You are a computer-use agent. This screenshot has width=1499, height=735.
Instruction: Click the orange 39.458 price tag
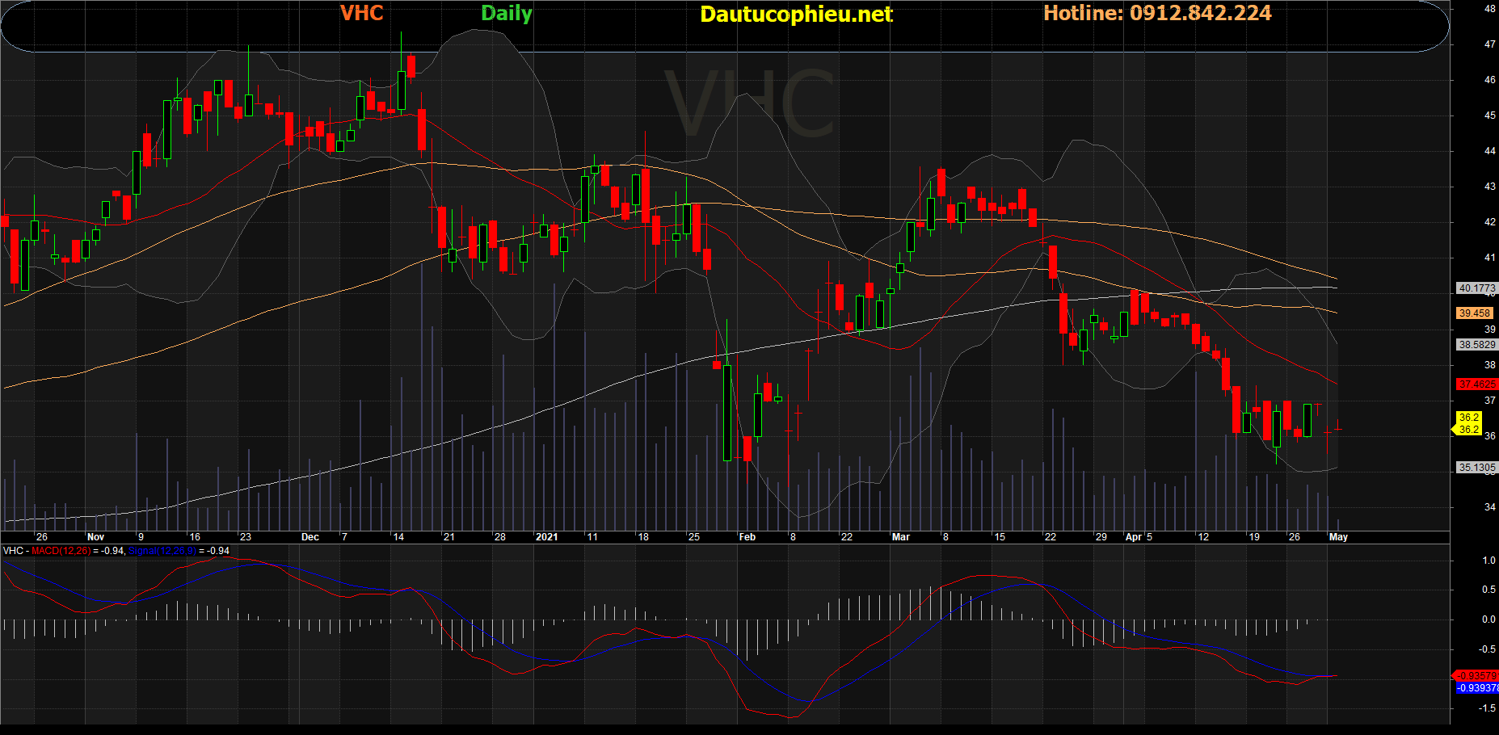click(1475, 313)
